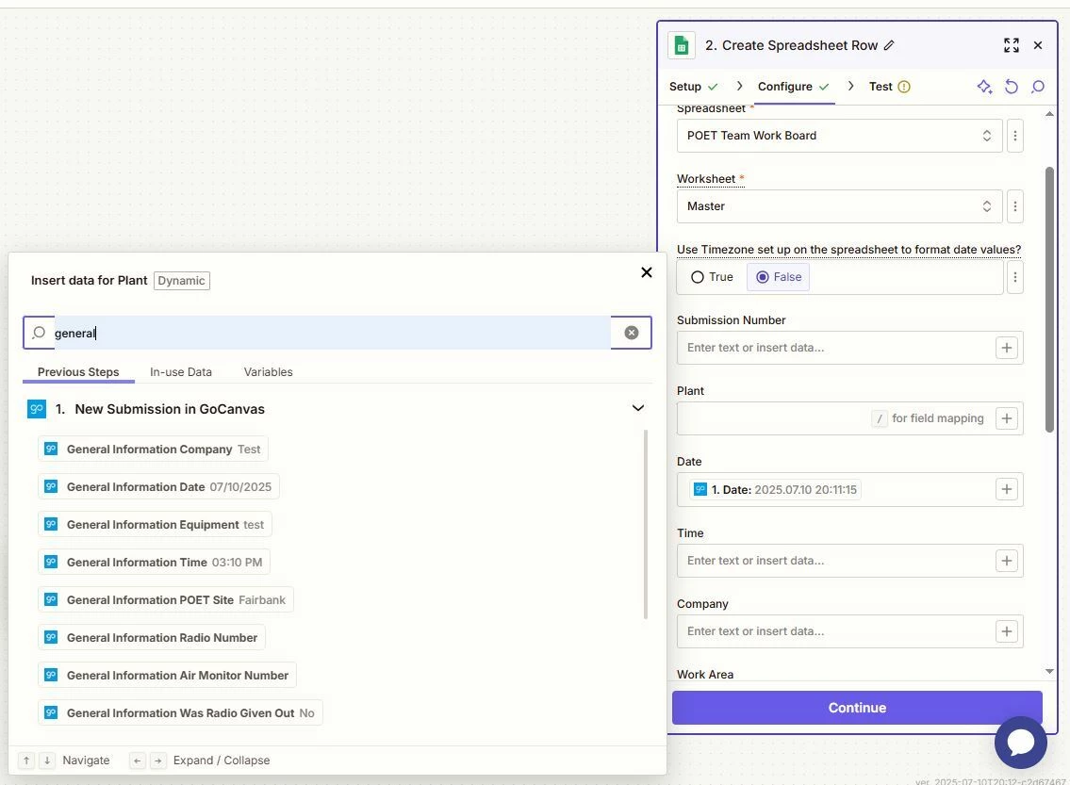This screenshot has width=1070, height=785.
Task: Select the False timezone radio option
Action: (778, 277)
